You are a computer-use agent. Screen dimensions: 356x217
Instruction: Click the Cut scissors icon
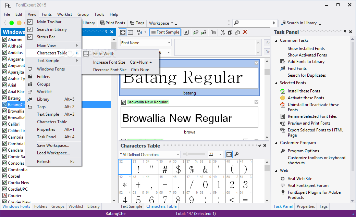(x=222, y=32)
